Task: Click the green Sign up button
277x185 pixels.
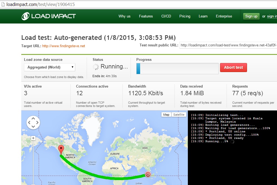Action: (251, 16)
